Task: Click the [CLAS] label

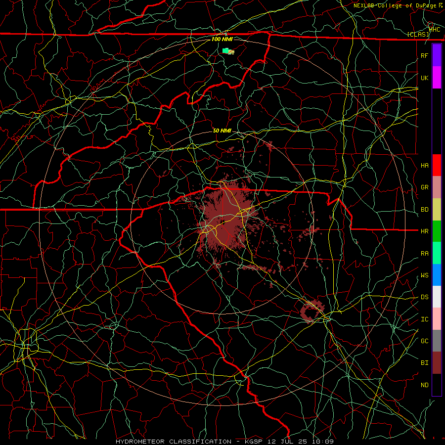Action: point(418,35)
